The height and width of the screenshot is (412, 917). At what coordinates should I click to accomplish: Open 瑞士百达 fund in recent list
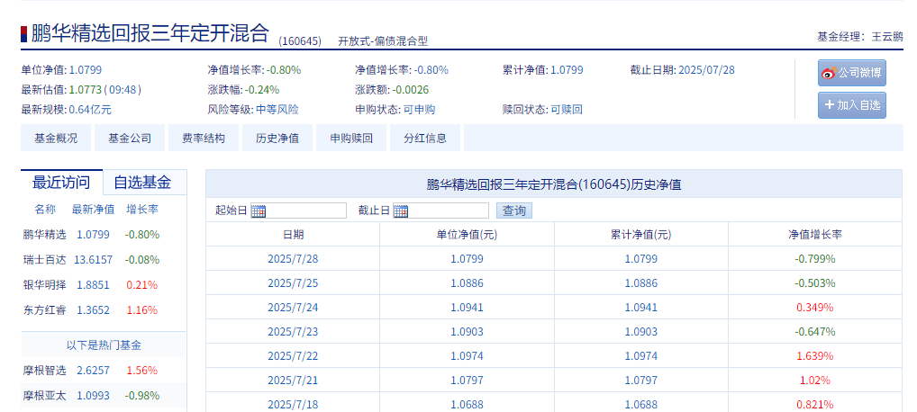(x=44, y=260)
